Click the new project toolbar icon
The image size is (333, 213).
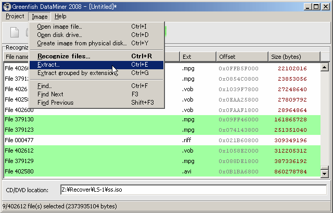[x=15, y=32]
